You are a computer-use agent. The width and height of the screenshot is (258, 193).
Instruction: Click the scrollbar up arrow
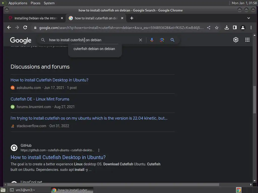254,35
